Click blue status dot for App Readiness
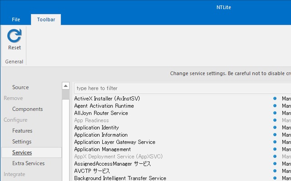 [x=275, y=120]
